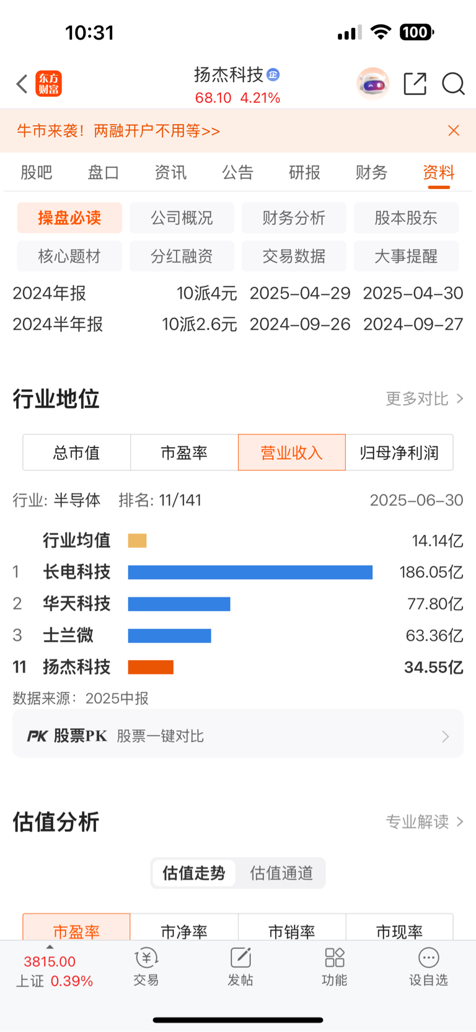Click the 排名: 11/141 text
This screenshot has height=1032, width=476.
click(x=160, y=500)
